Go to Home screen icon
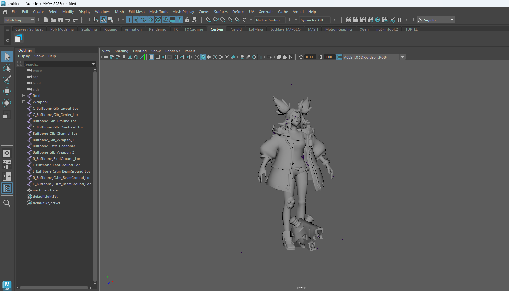This screenshot has height=291, width=509. (5, 12)
